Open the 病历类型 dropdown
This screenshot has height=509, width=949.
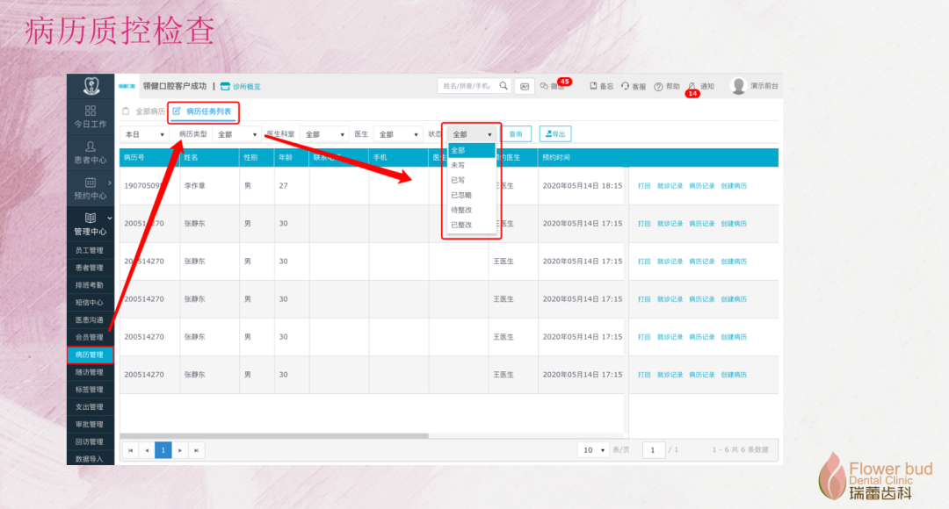pos(236,134)
